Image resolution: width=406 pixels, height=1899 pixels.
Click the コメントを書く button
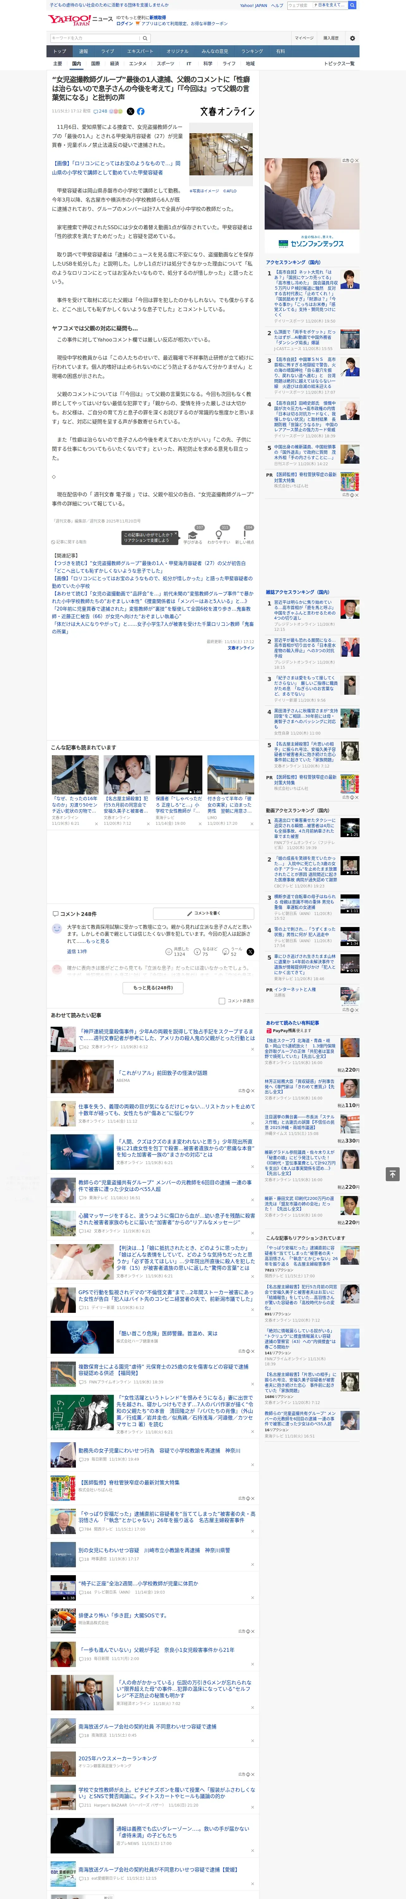(x=203, y=914)
